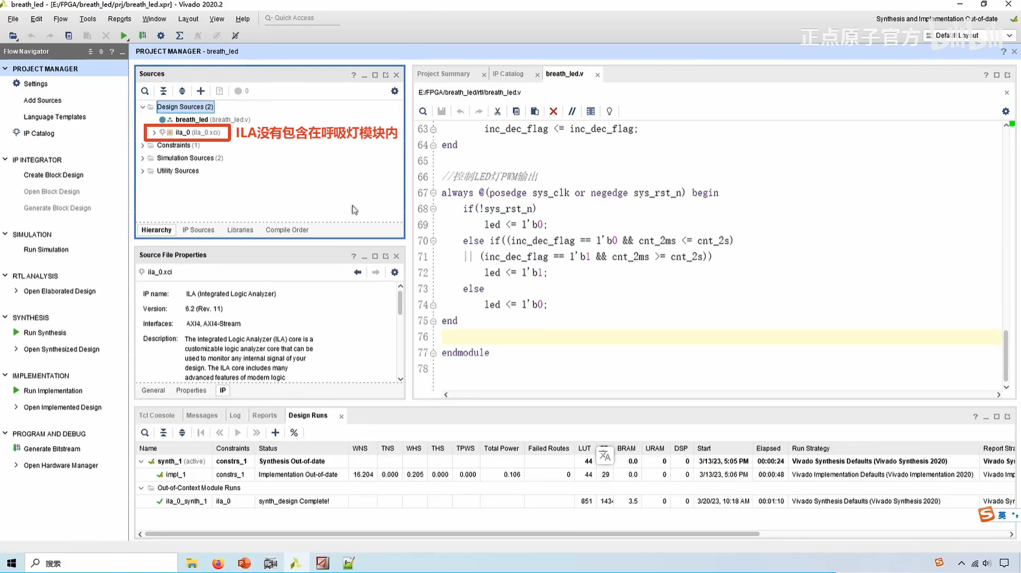Switch to Project Summary tab
This screenshot has width=1021, height=573.
pos(443,74)
